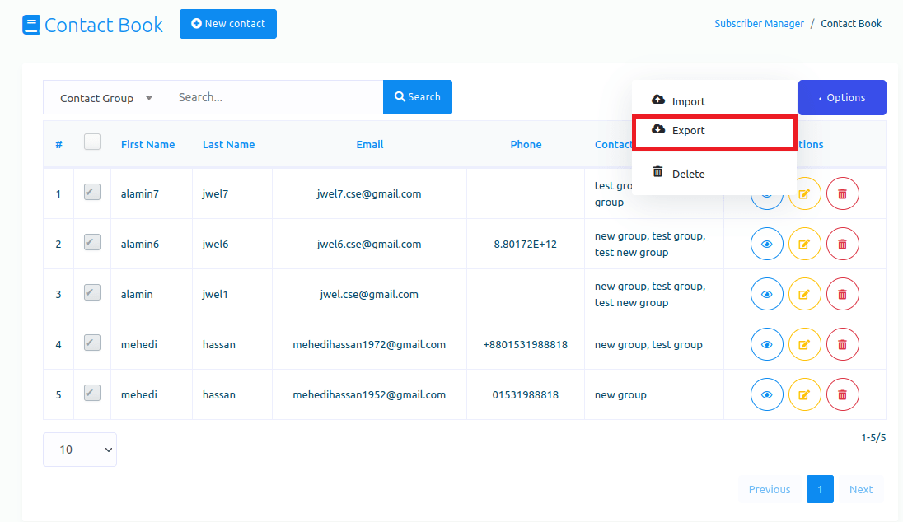This screenshot has width=903, height=522.
Task: View details of alamin jwel1 contact
Action: coord(766,294)
